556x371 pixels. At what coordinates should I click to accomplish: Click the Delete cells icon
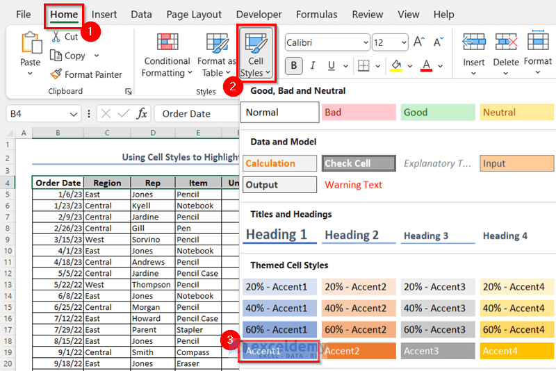coord(506,42)
